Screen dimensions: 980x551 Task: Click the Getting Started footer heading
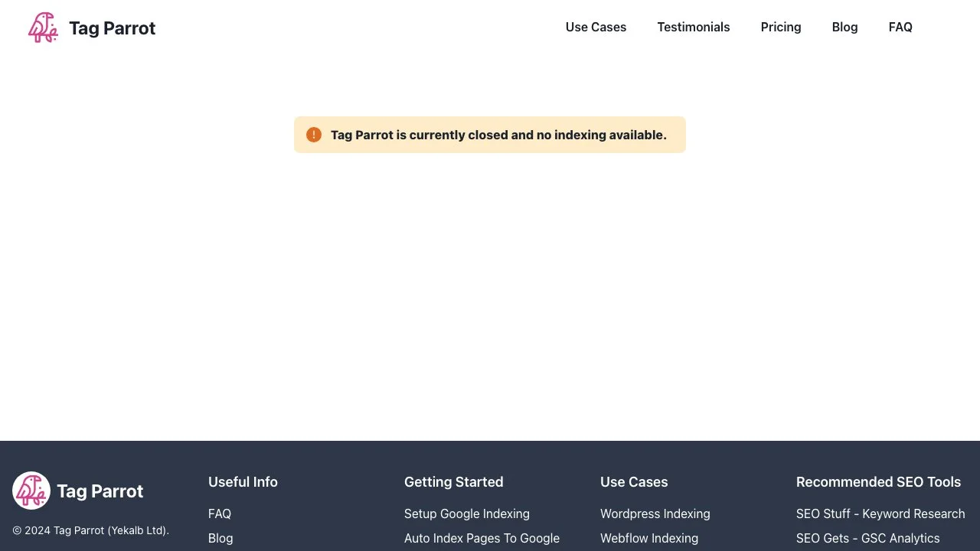(x=453, y=481)
